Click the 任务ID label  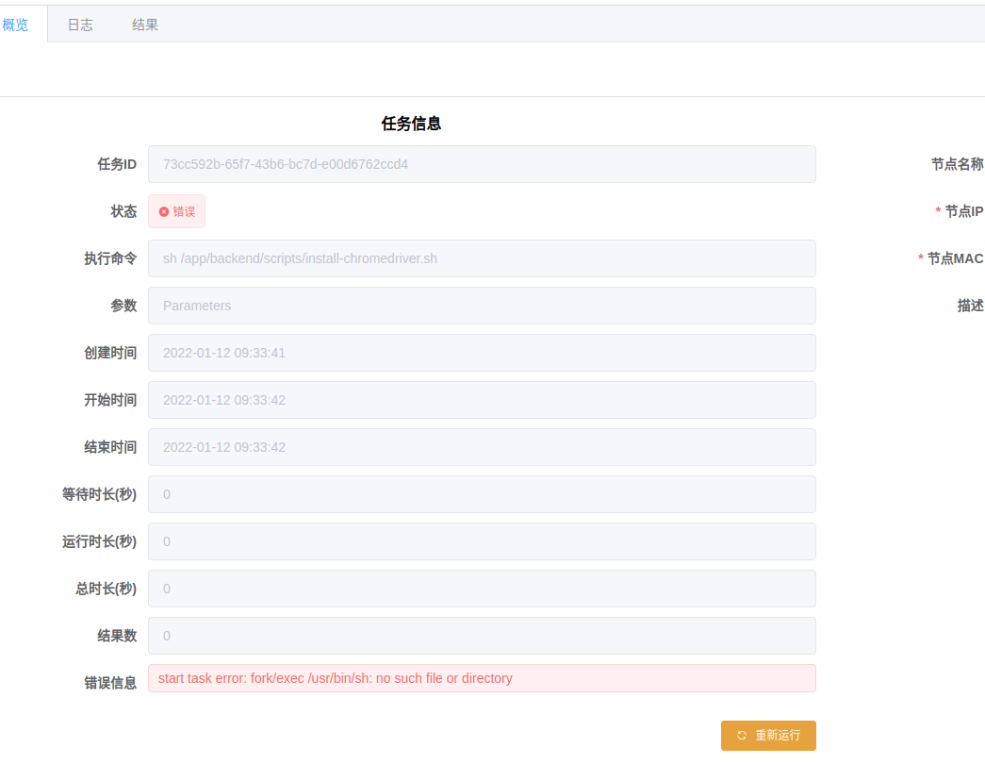pos(117,164)
